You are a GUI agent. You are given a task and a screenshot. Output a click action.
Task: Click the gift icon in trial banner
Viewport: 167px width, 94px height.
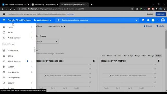[4, 14]
